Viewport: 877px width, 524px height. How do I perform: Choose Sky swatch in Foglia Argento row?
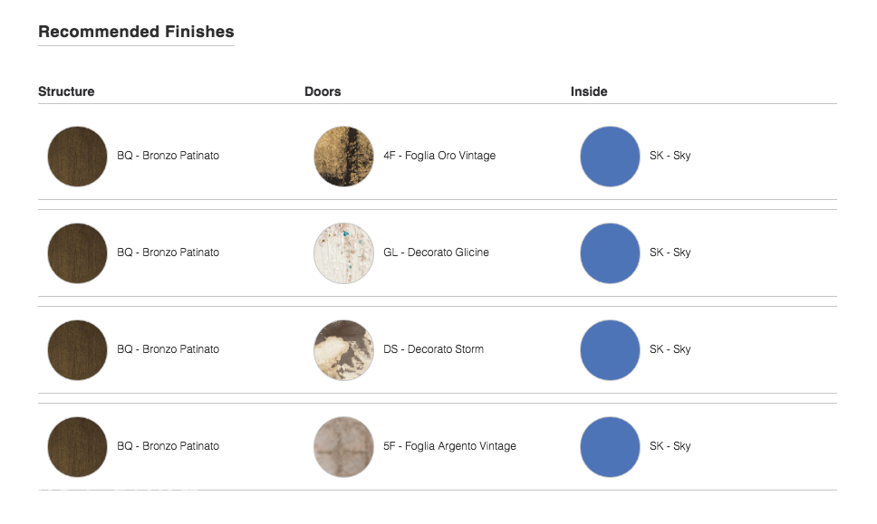pos(610,447)
